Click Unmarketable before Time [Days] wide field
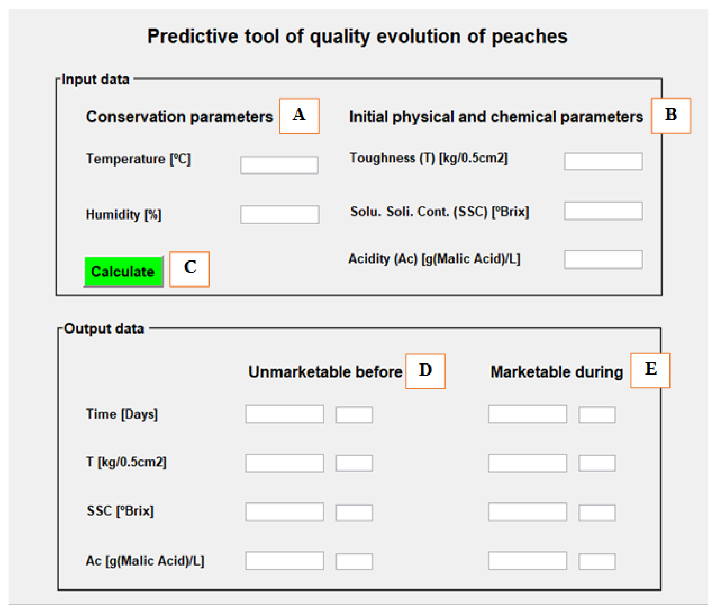Screen dimensions: 718x616 (x=284, y=414)
